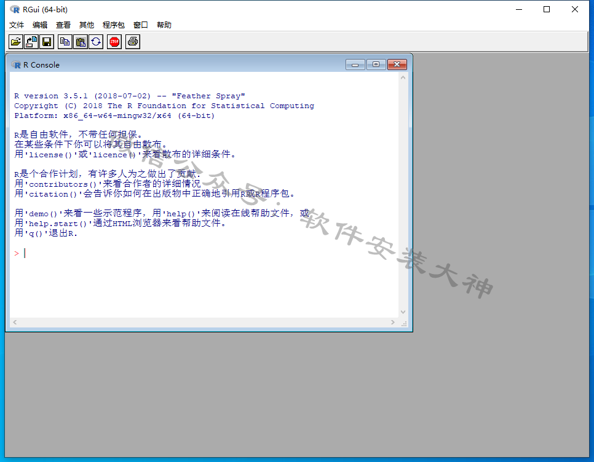Click console scrollbar up arrow
This screenshot has width=594, height=462.
[403, 77]
